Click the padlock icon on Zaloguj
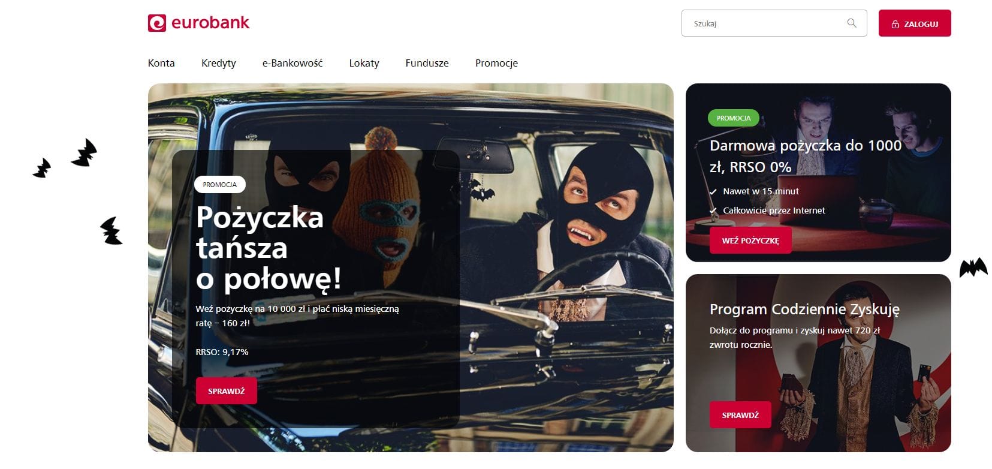 tap(895, 24)
